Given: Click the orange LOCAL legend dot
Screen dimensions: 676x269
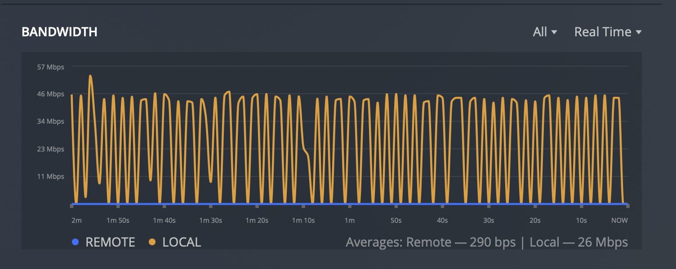Looking at the screenshot, I should (x=152, y=242).
